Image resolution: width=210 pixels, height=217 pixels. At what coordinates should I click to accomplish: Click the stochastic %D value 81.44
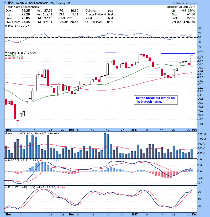(61, 187)
